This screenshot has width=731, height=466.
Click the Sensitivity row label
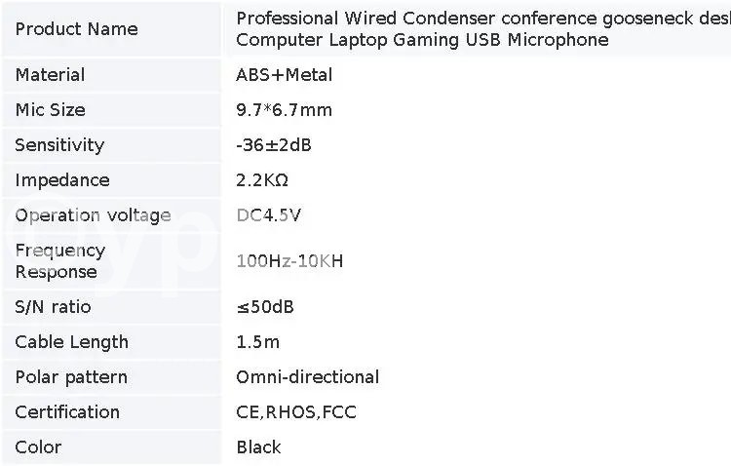pyautogui.click(x=59, y=145)
